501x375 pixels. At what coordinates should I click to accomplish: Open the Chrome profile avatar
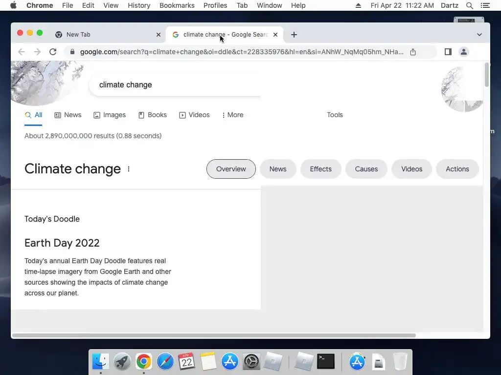464,52
